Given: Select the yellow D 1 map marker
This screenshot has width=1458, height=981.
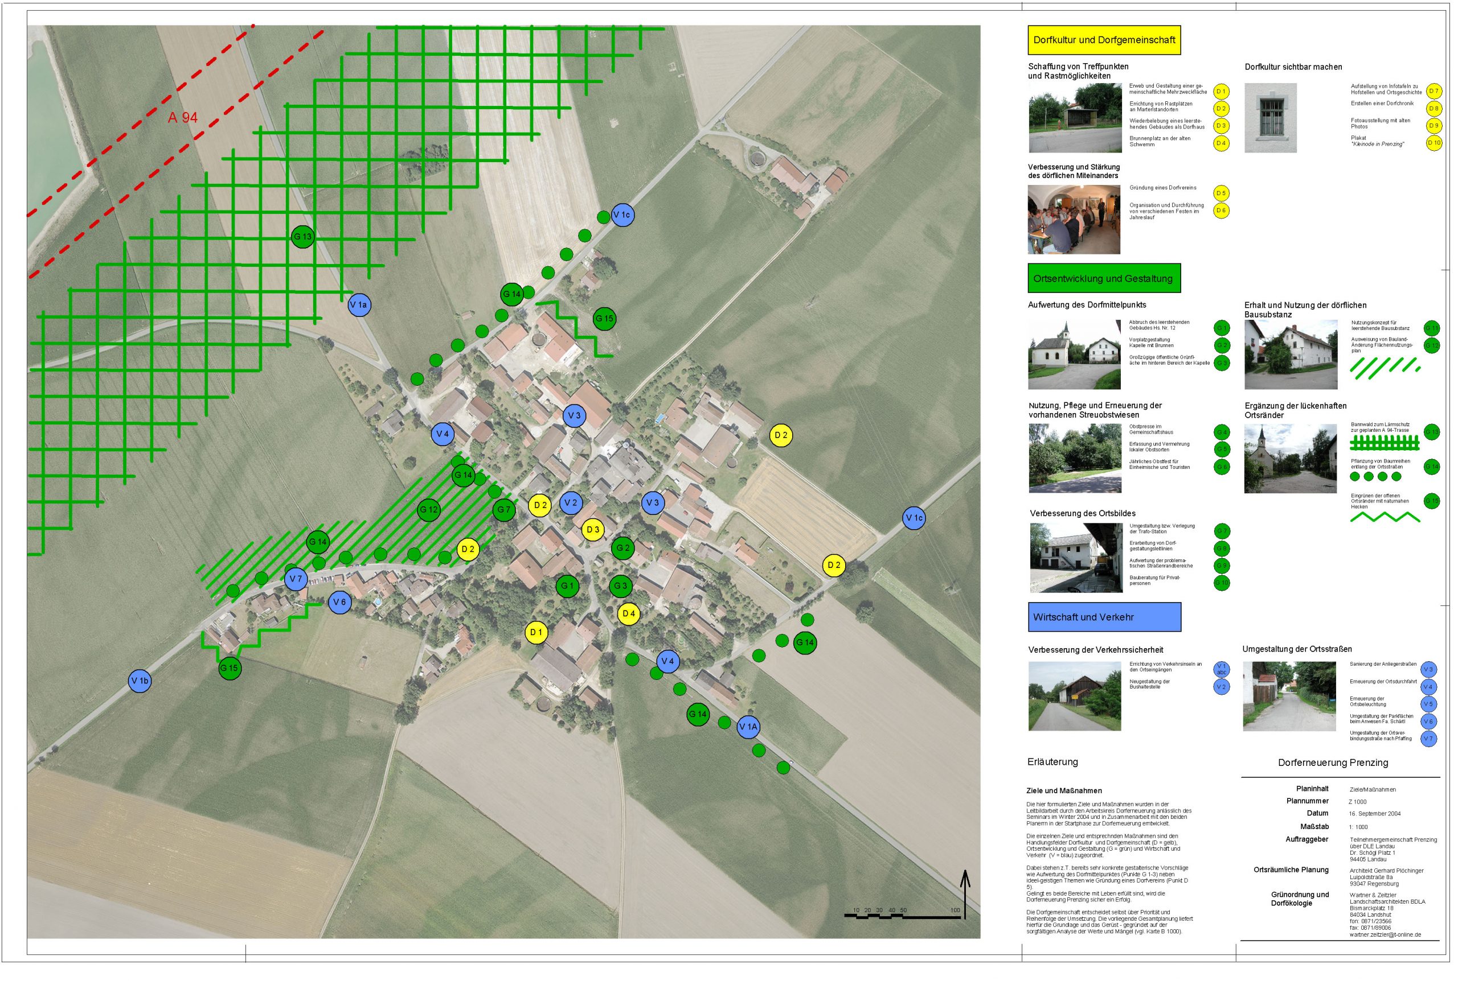Looking at the screenshot, I should [x=536, y=633].
